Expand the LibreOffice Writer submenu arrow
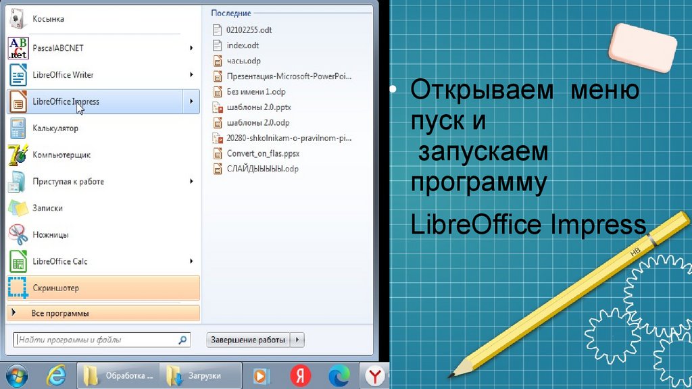 (x=191, y=74)
